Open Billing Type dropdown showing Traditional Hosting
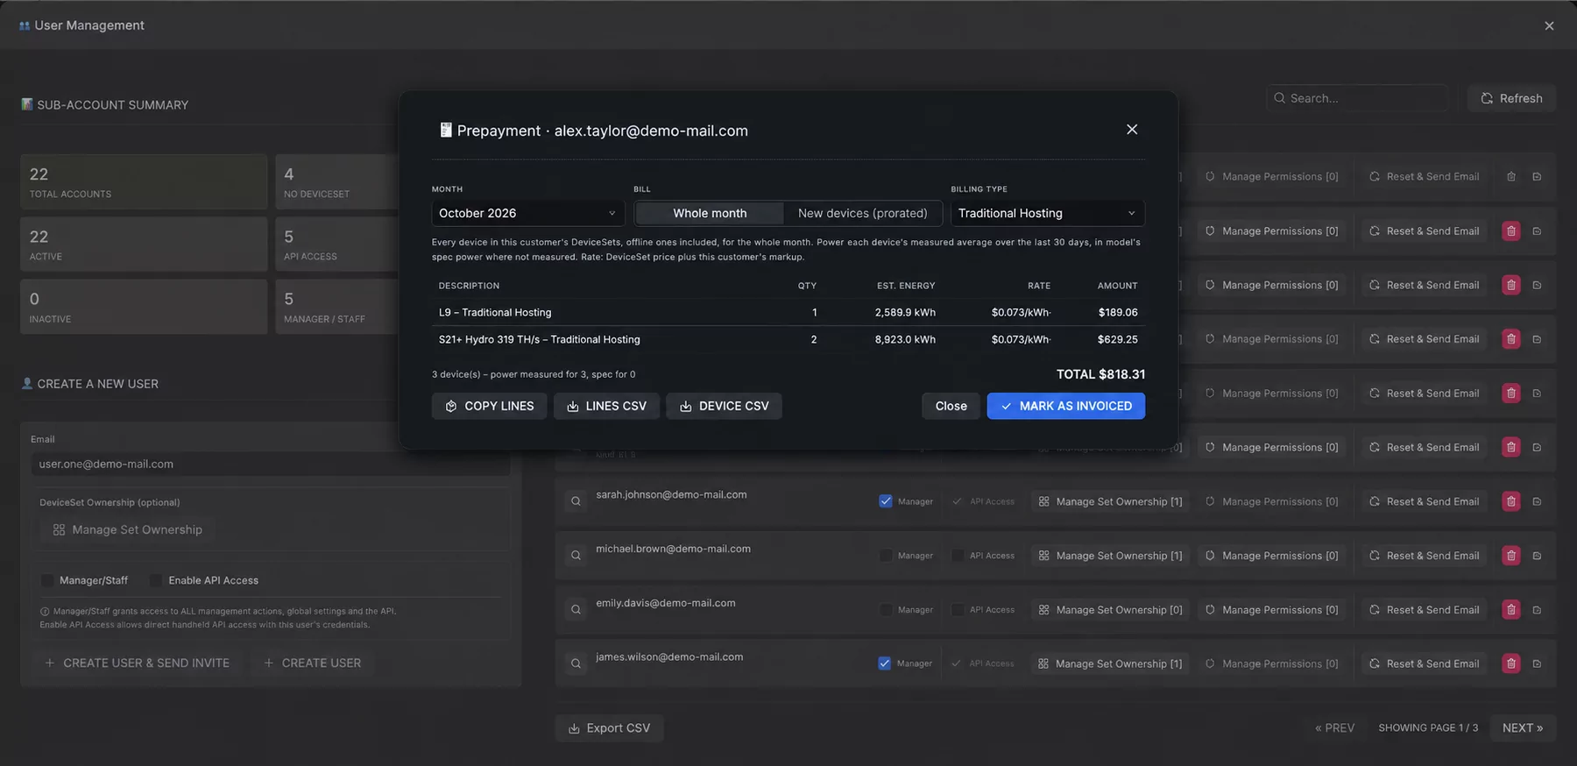Screen dimensions: 1577x766 point(1048,213)
